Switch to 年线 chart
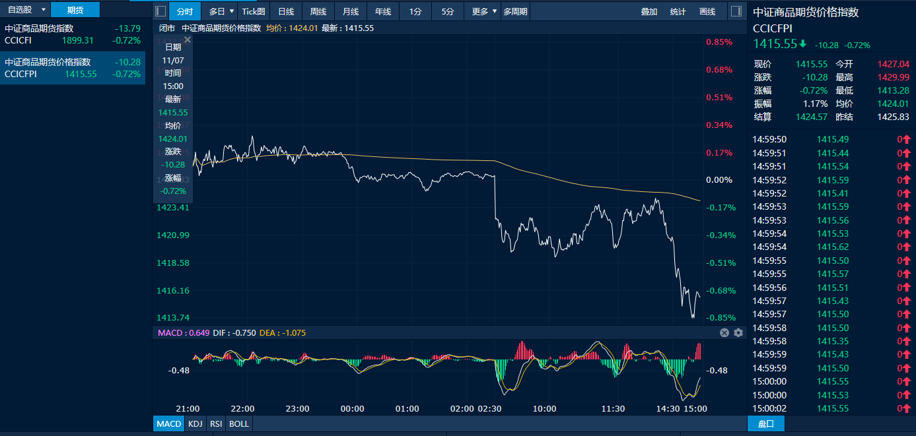Image resolution: width=916 pixels, height=436 pixels. (383, 11)
